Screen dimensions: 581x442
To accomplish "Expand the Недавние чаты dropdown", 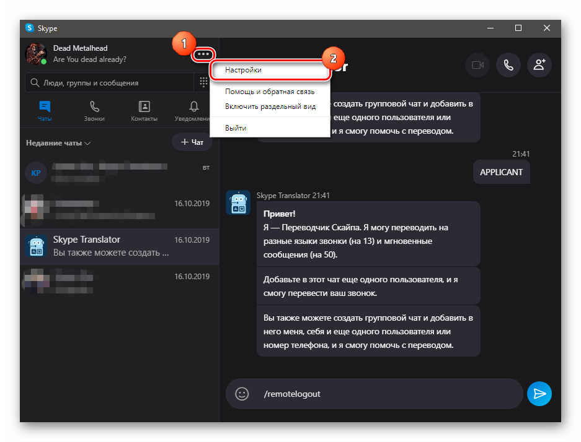I will [x=58, y=143].
